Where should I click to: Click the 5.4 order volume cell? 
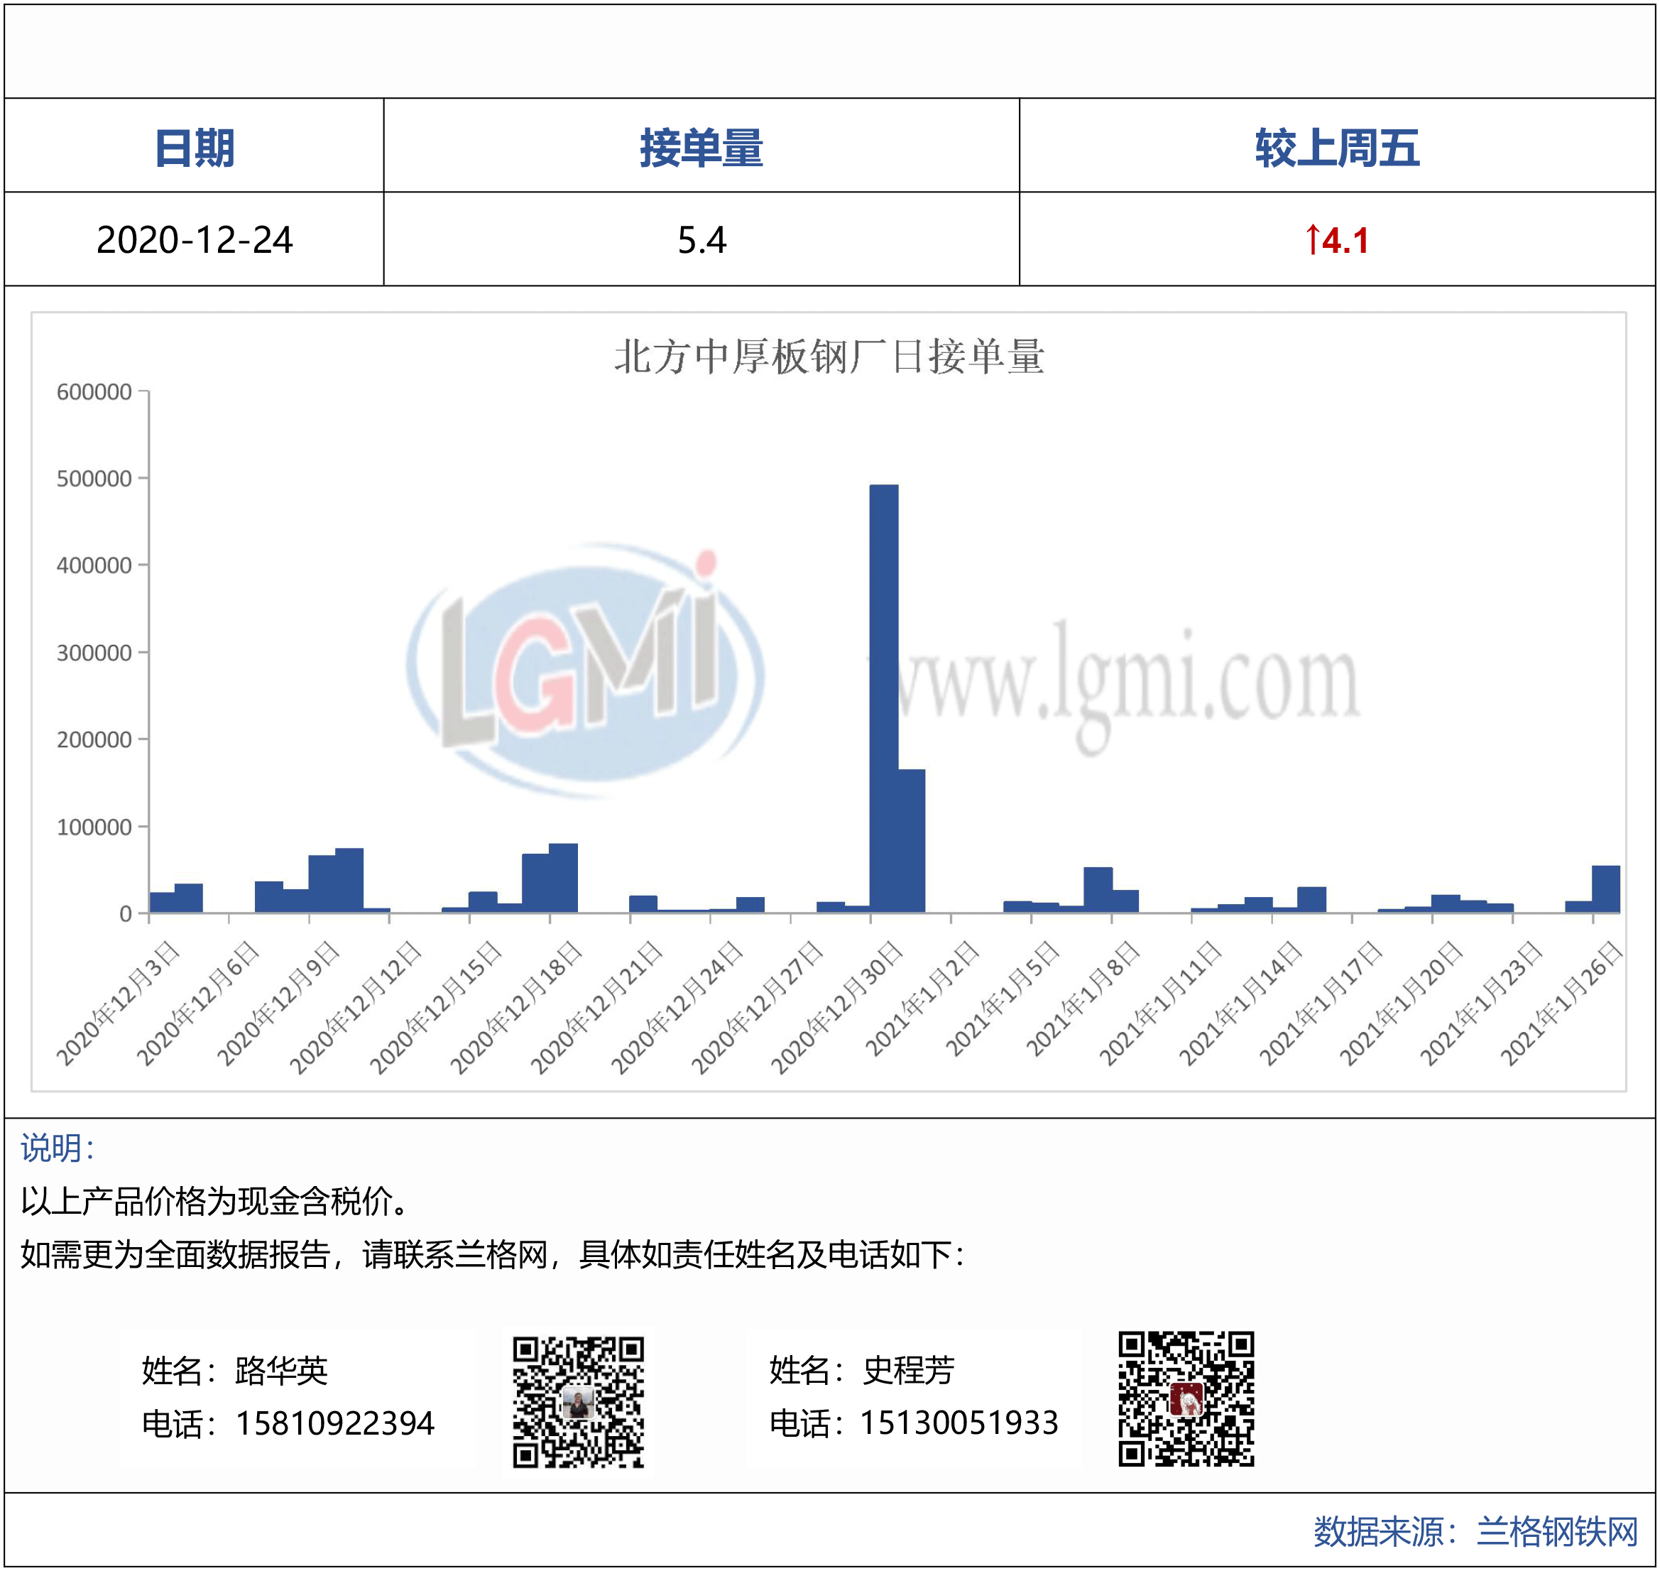[x=701, y=240]
